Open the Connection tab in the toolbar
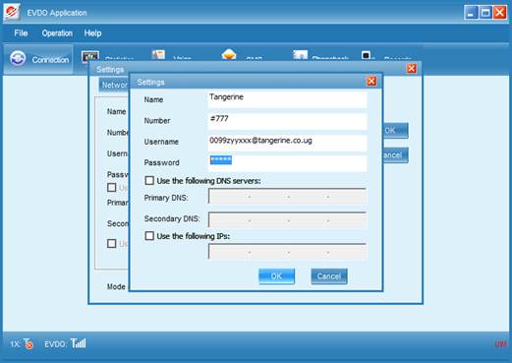 pyautogui.click(x=38, y=59)
